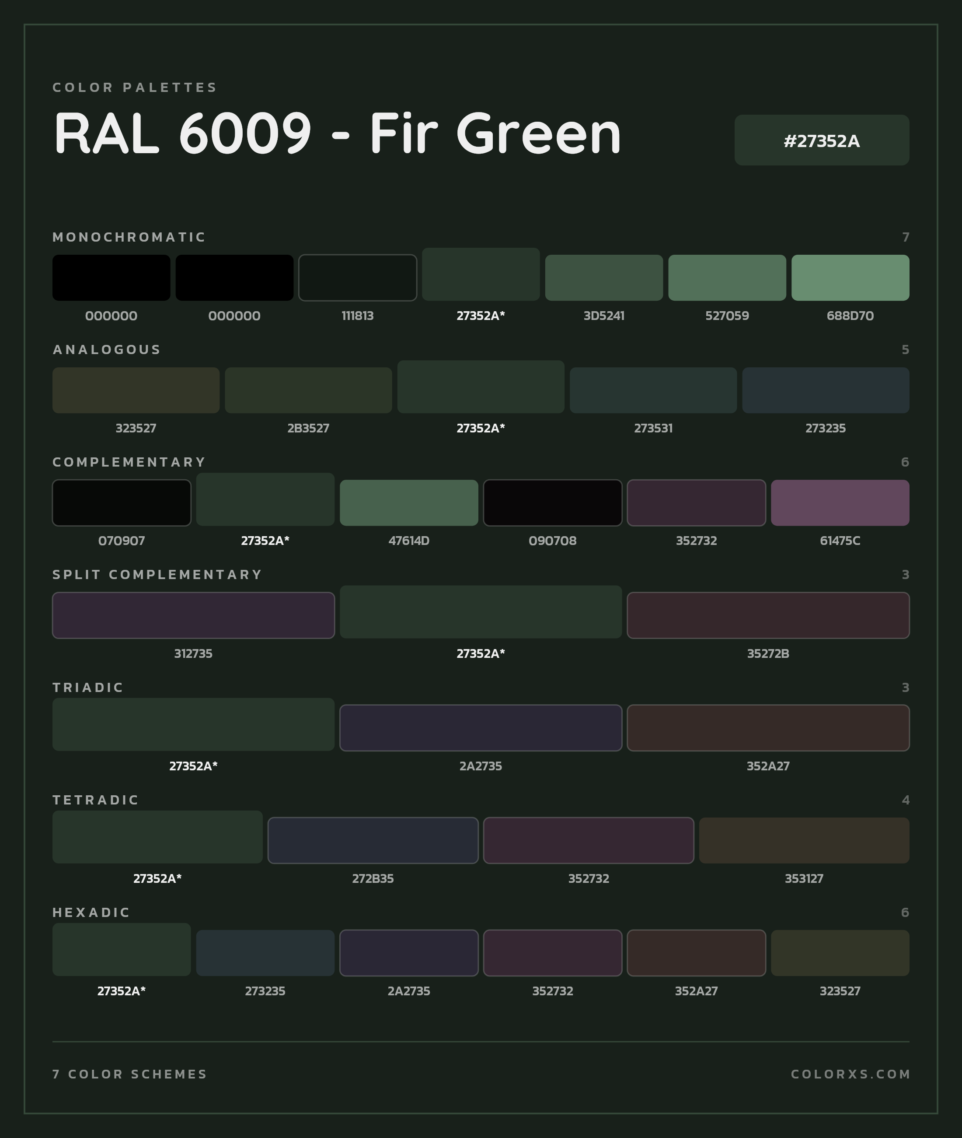
Task: Click the count '7' beside Monochromatic
Action: point(905,237)
